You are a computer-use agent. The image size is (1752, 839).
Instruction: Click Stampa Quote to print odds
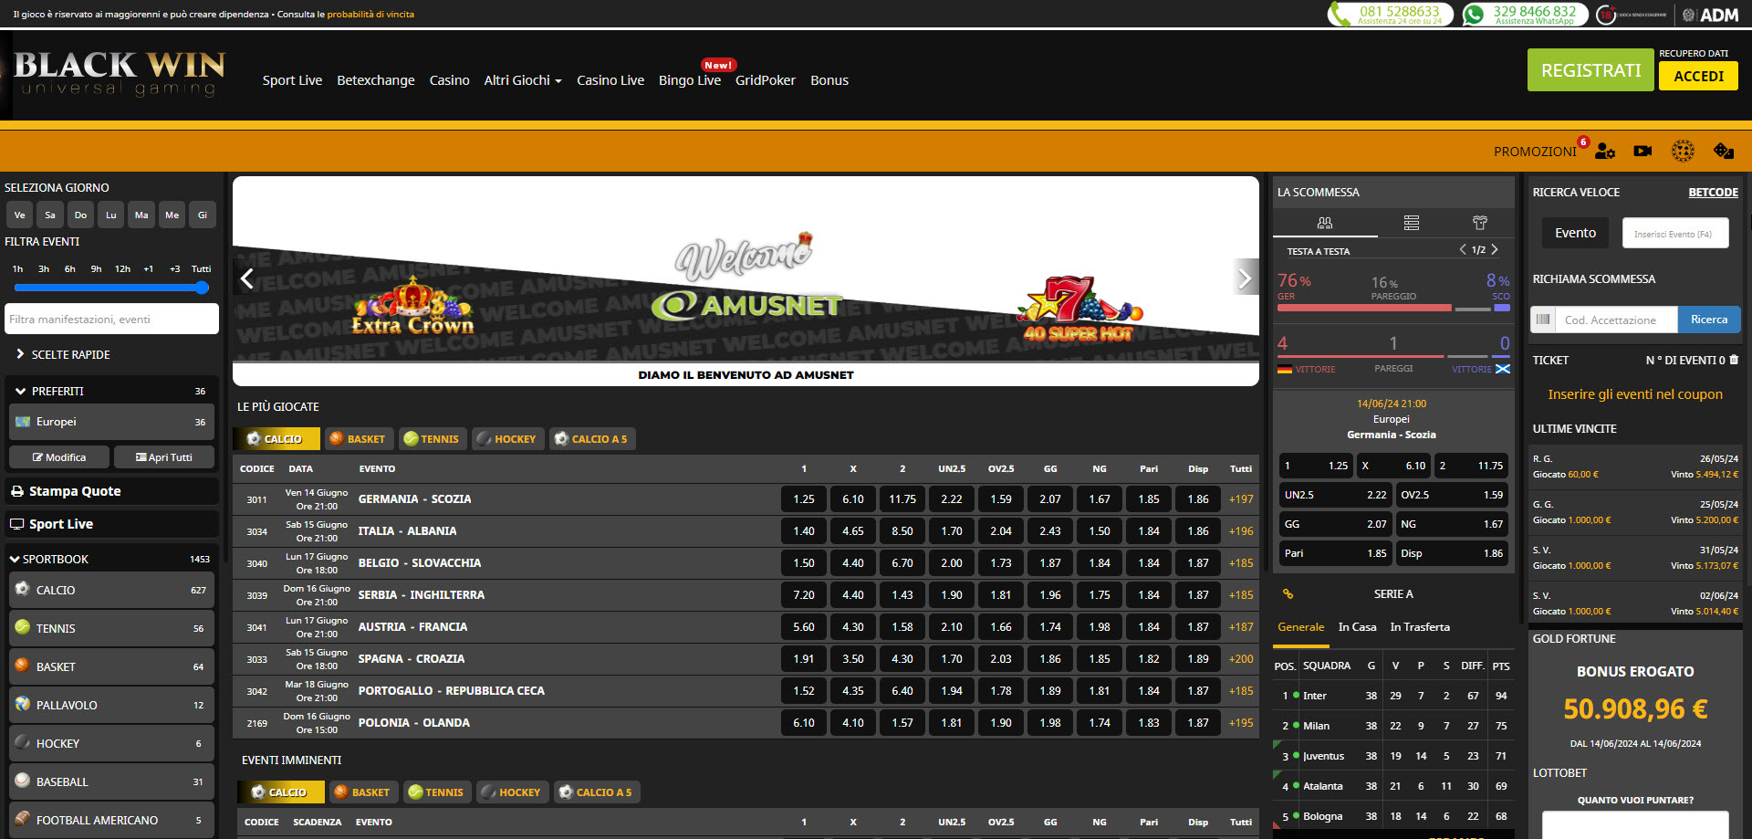(111, 491)
